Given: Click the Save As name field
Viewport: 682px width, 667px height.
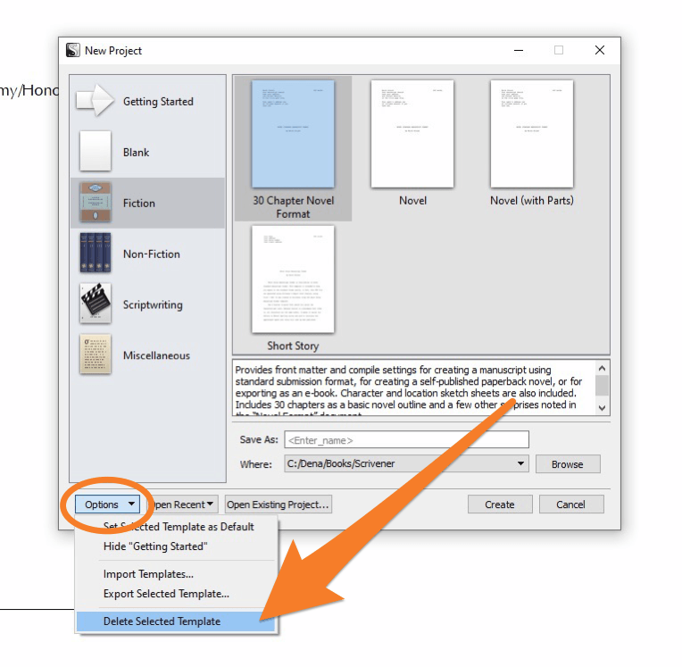Looking at the screenshot, I should (x=406, y=439).
